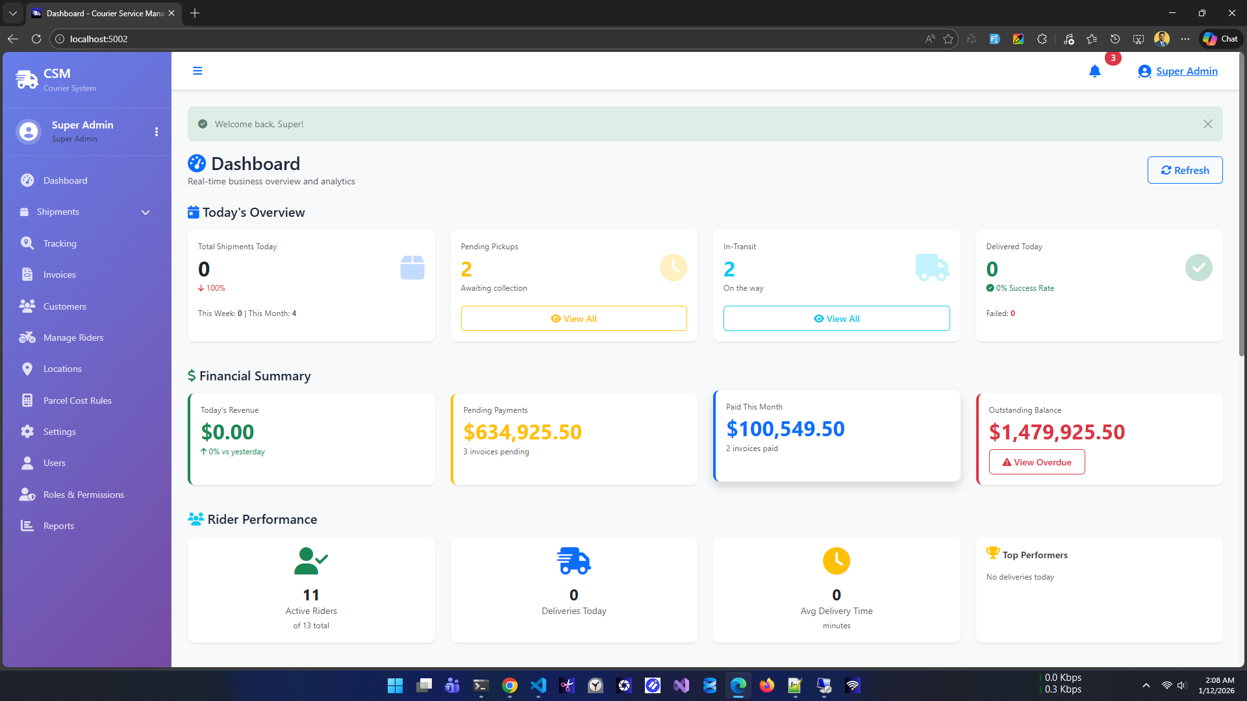The width and height of the screenshot is (1247, 701).
Task: Open the Super Admin profile options menu
Action: pyautogui.click(x=157, y=131)
